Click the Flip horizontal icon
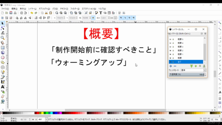Viewport: 222px width, 125px height. pyautogui.click(x=25, y=18)
